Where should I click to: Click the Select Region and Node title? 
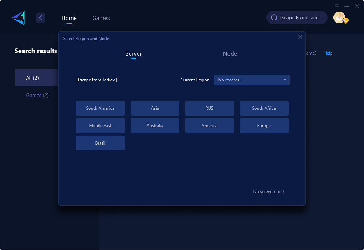[86, 39]
